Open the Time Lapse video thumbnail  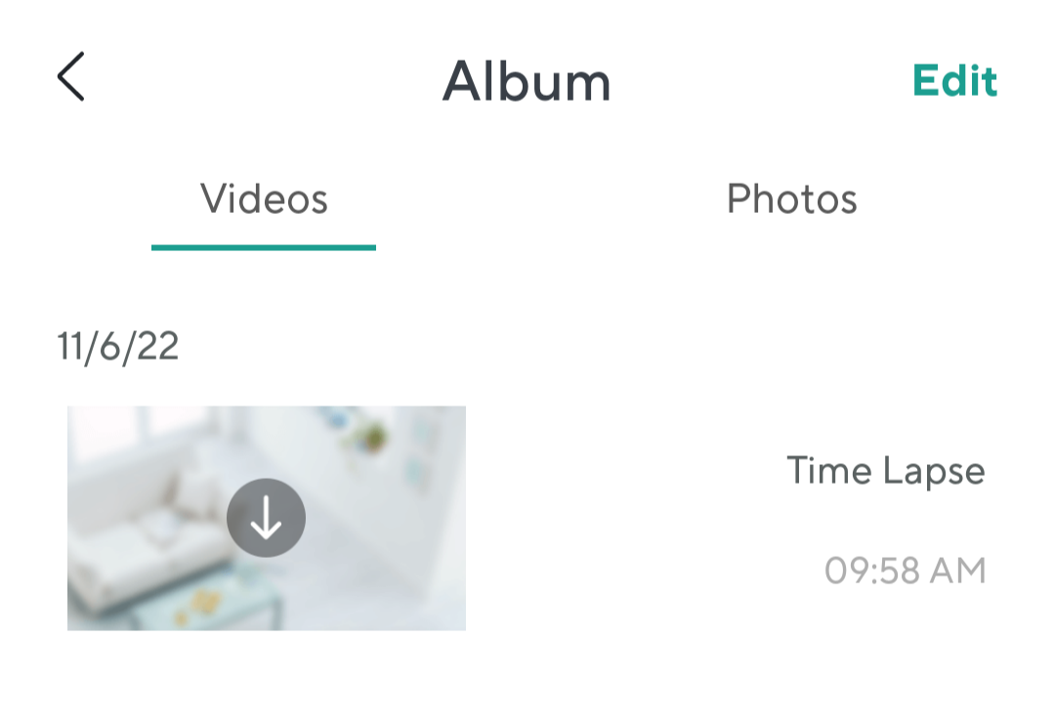click(267, 518)
